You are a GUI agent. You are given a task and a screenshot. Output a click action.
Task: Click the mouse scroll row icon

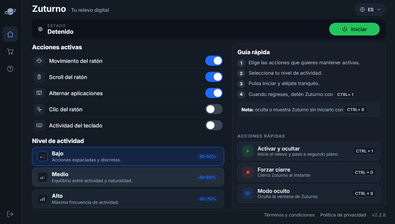point(39,77)
